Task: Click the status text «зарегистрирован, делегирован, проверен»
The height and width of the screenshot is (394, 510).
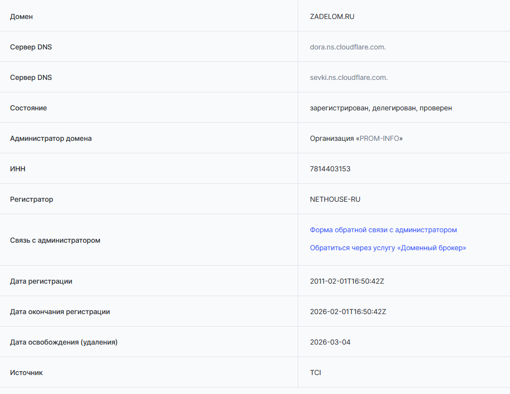Action: click(x=381, y=108)
